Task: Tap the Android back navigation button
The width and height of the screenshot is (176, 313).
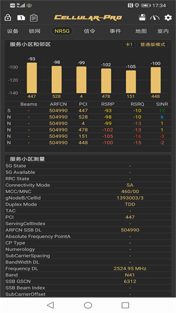Action: (51, 305)
